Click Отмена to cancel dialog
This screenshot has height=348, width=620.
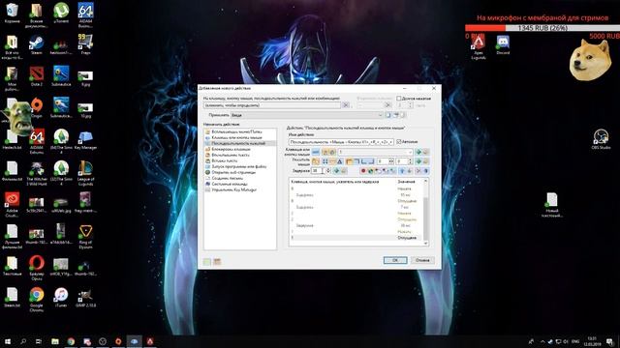tap(422, 260)
